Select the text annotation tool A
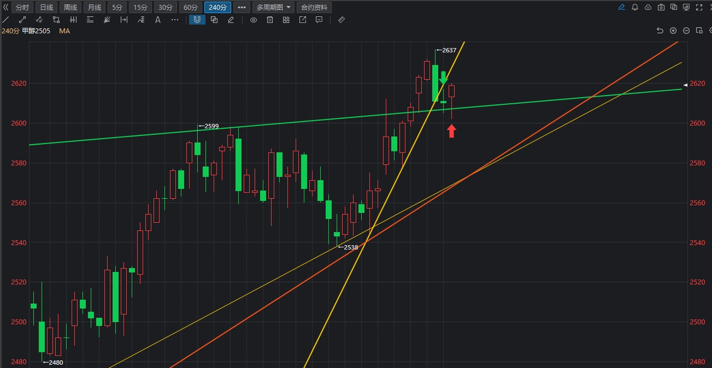Viewport: 712px width, 368px height. (158, 20)
